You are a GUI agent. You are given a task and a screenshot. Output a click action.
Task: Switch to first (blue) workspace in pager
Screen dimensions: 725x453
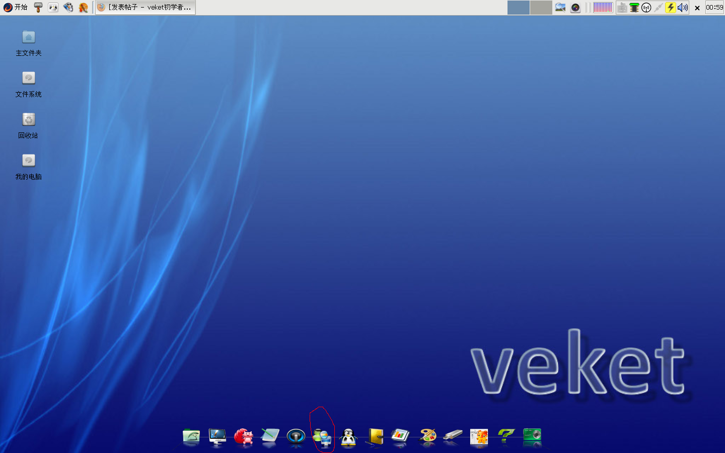(519, 7)
